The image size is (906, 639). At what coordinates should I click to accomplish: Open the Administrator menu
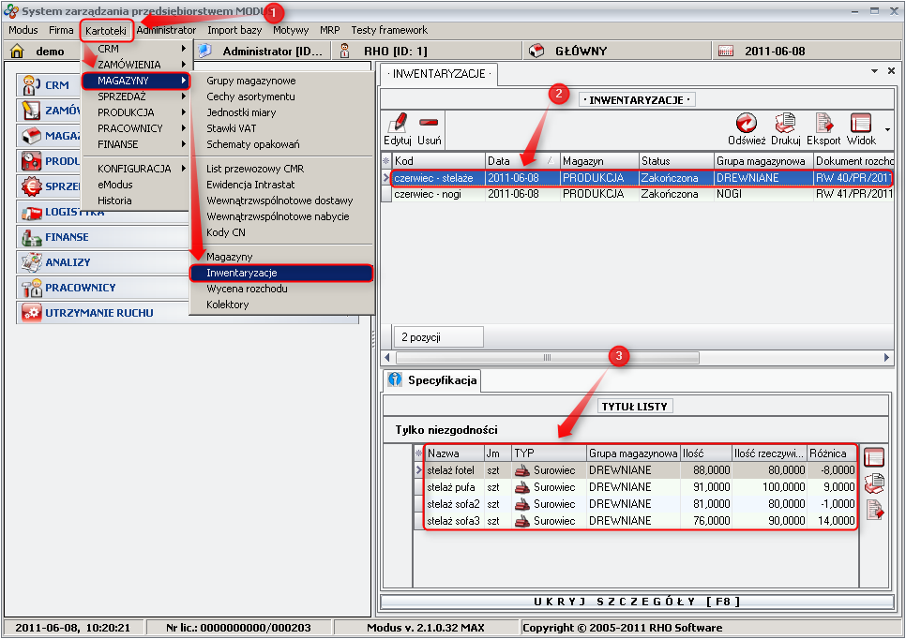[166, 30]
